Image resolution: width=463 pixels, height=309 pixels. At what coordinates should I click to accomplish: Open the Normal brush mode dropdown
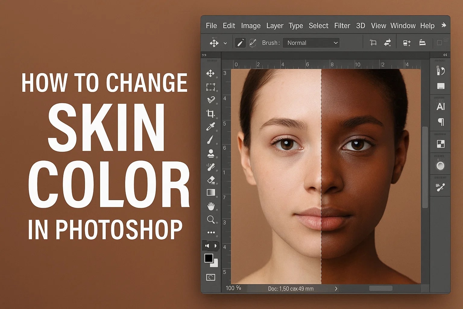pyautogui.click(x=311, y=43)
